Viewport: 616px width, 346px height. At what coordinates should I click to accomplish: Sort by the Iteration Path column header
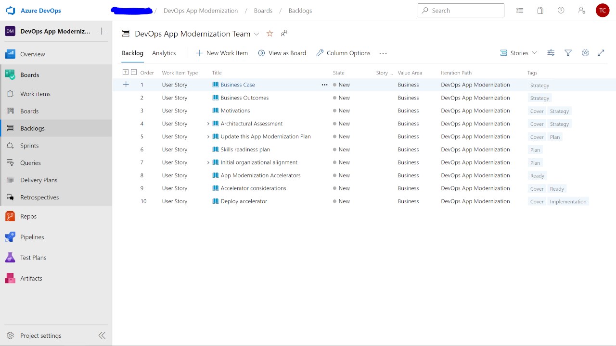coord(456,73)
